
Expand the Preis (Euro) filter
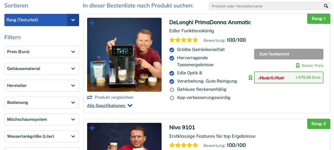pos(42,52)
